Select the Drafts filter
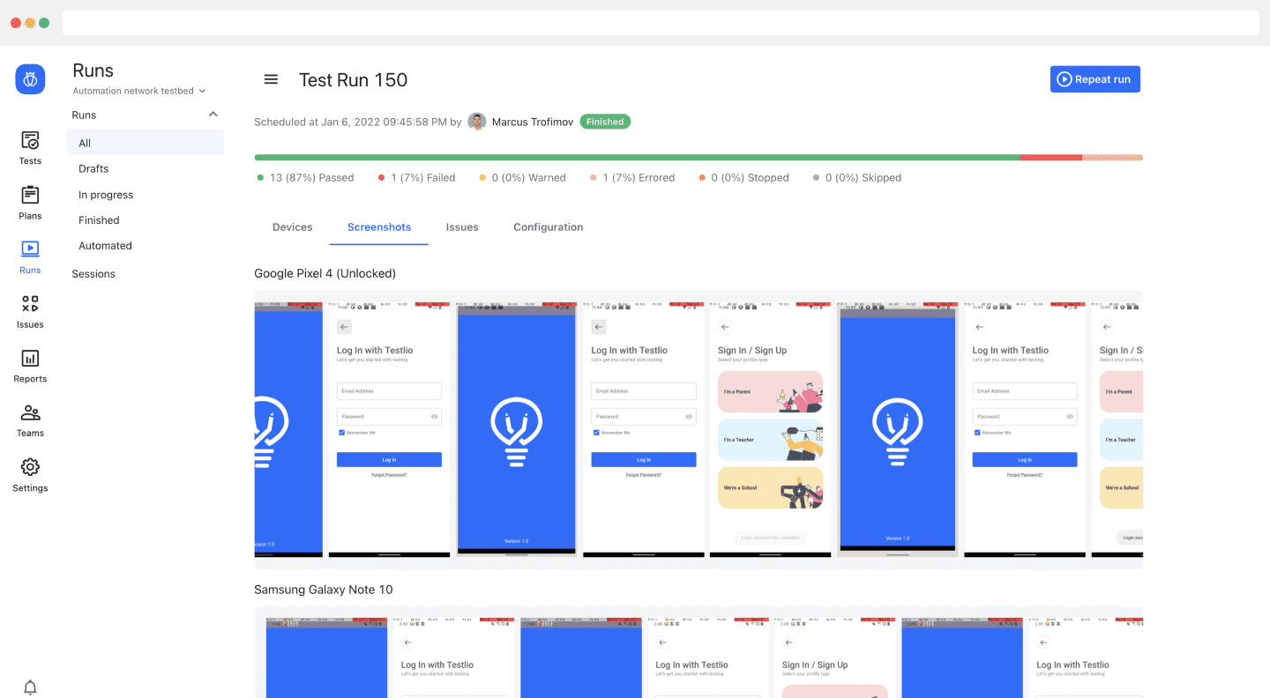This screenshot has height=698, width=1270. tap(95, 168)
